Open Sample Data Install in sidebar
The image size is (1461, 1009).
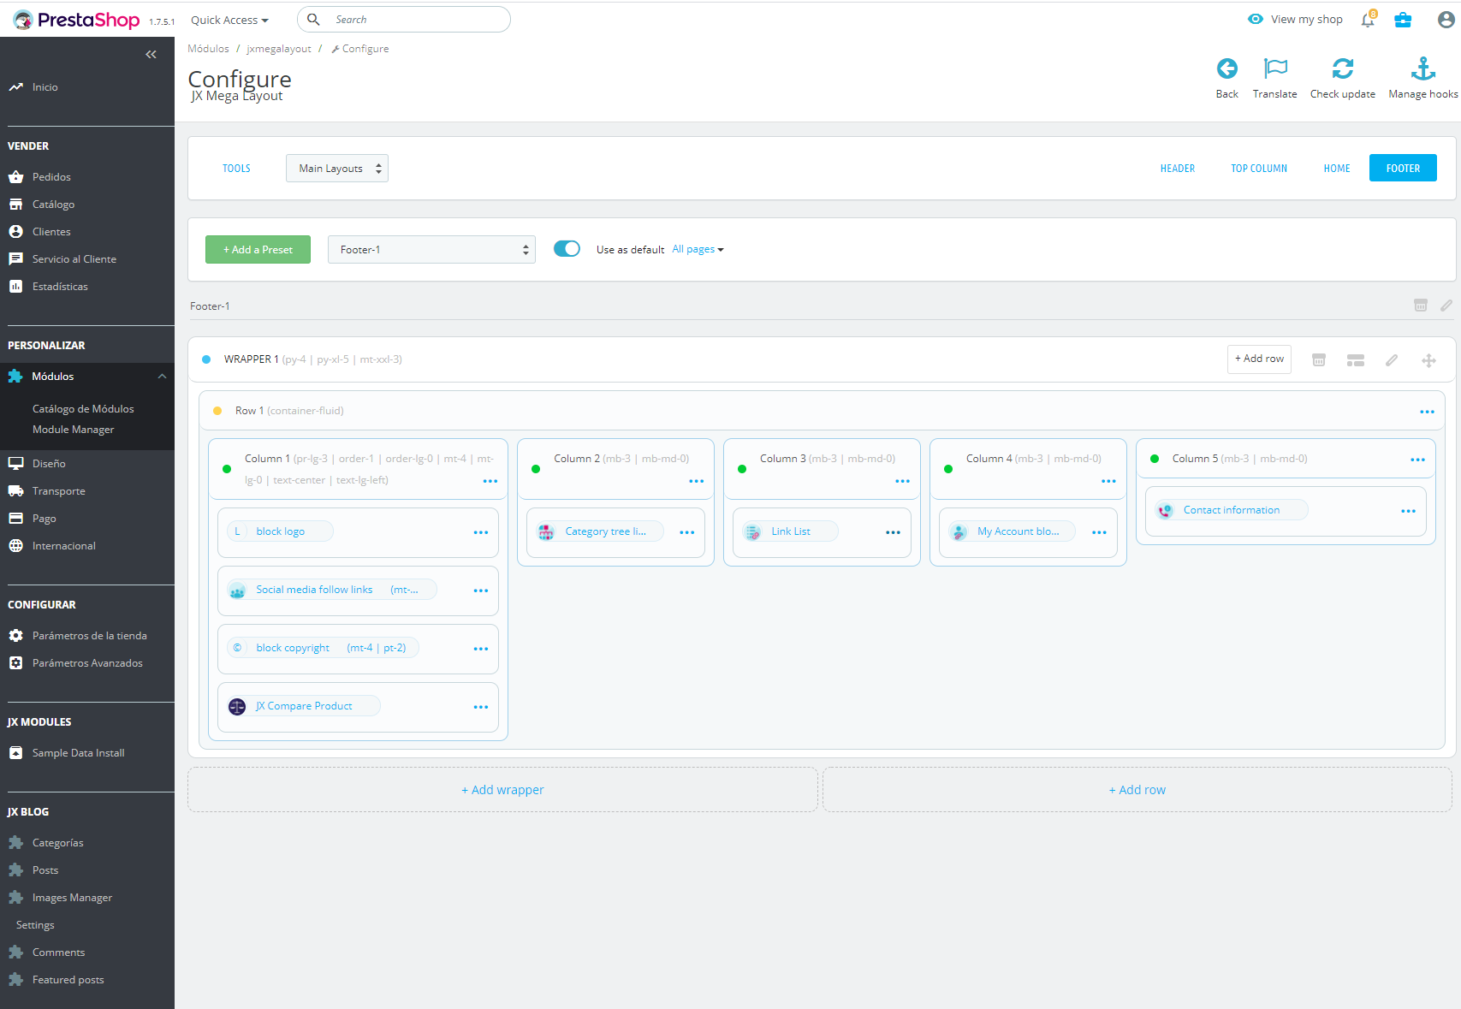click(x=78, y=753)
